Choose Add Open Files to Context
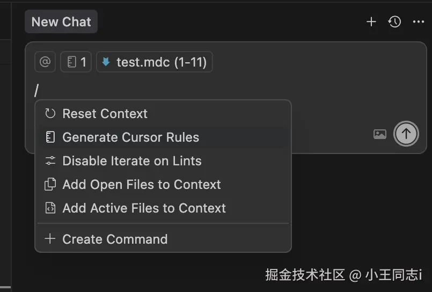Viewport: 432px width, 292px height. click(141, 185)
